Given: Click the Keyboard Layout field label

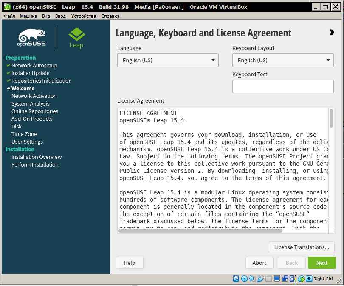Looking at the screenshot, I should pos(253,48).
